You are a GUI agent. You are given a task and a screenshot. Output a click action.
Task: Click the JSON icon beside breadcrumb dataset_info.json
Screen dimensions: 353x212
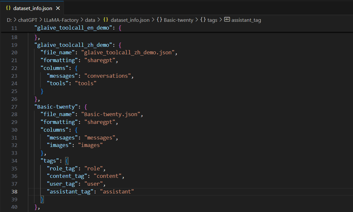click(106, 20)
